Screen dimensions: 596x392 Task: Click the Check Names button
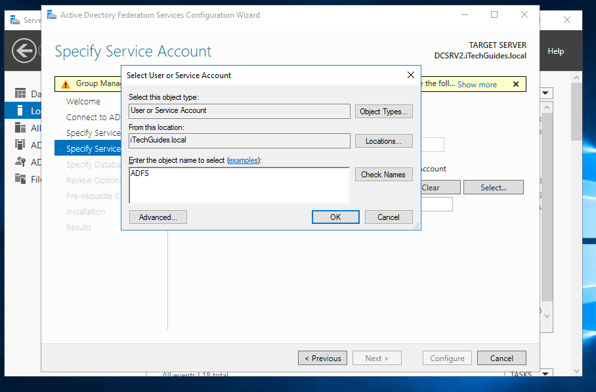click(383, 174)
